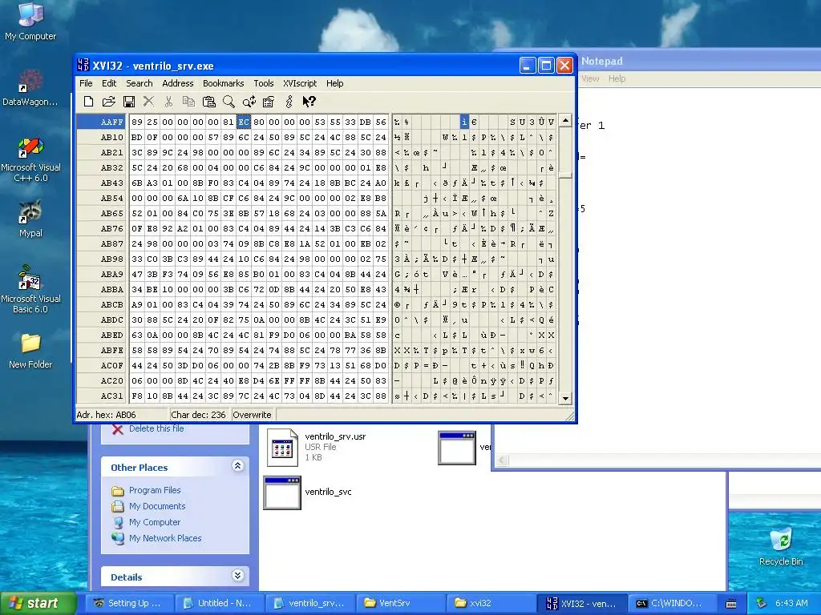Image resolution: width=821 pixels, height=615 pixels.
Task: Click the Overwrite mode status bar field
Action: [x=253, y=415]
